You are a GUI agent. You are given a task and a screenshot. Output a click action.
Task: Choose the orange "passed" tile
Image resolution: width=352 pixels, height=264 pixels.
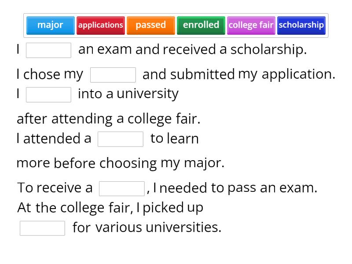click(151, 25)
